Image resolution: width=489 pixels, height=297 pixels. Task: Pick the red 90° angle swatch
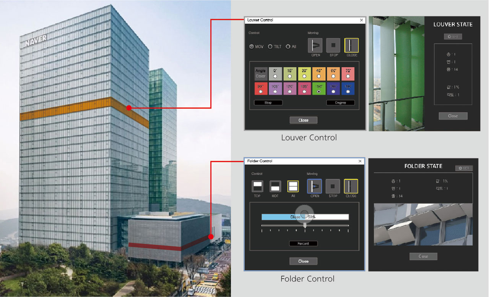261,89
